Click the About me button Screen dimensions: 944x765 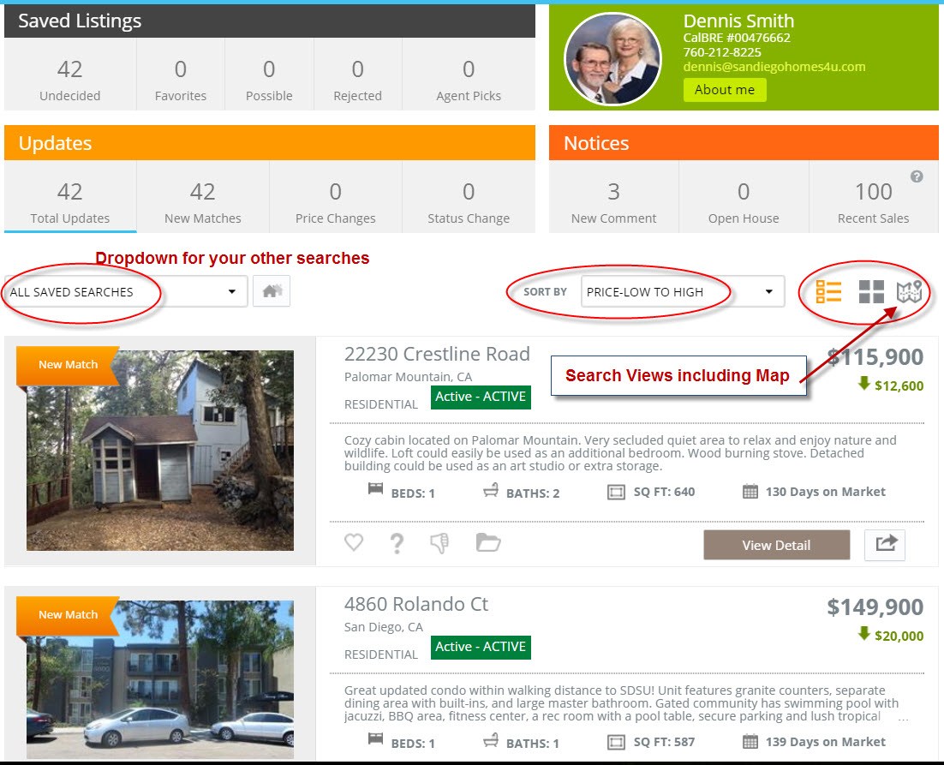(724, 90)
